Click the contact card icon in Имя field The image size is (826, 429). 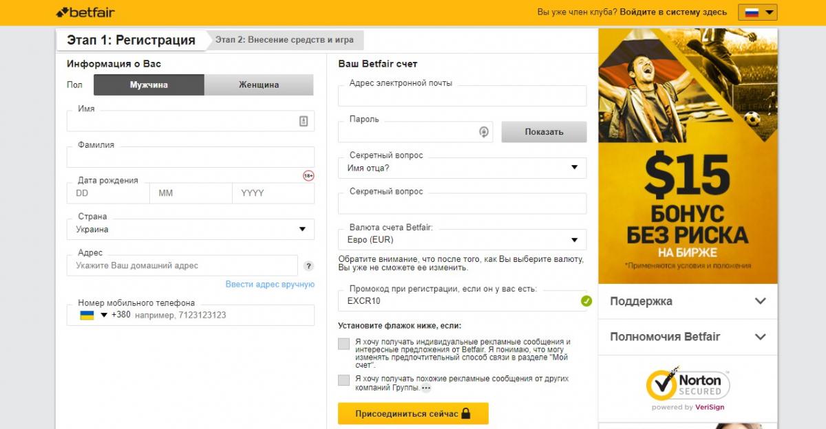tap(304, 121)
